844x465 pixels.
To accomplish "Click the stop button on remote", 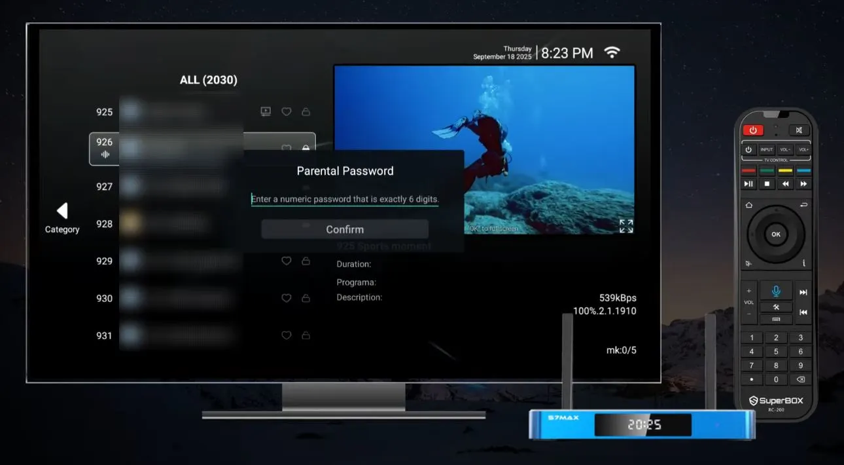I will [767, 184].
